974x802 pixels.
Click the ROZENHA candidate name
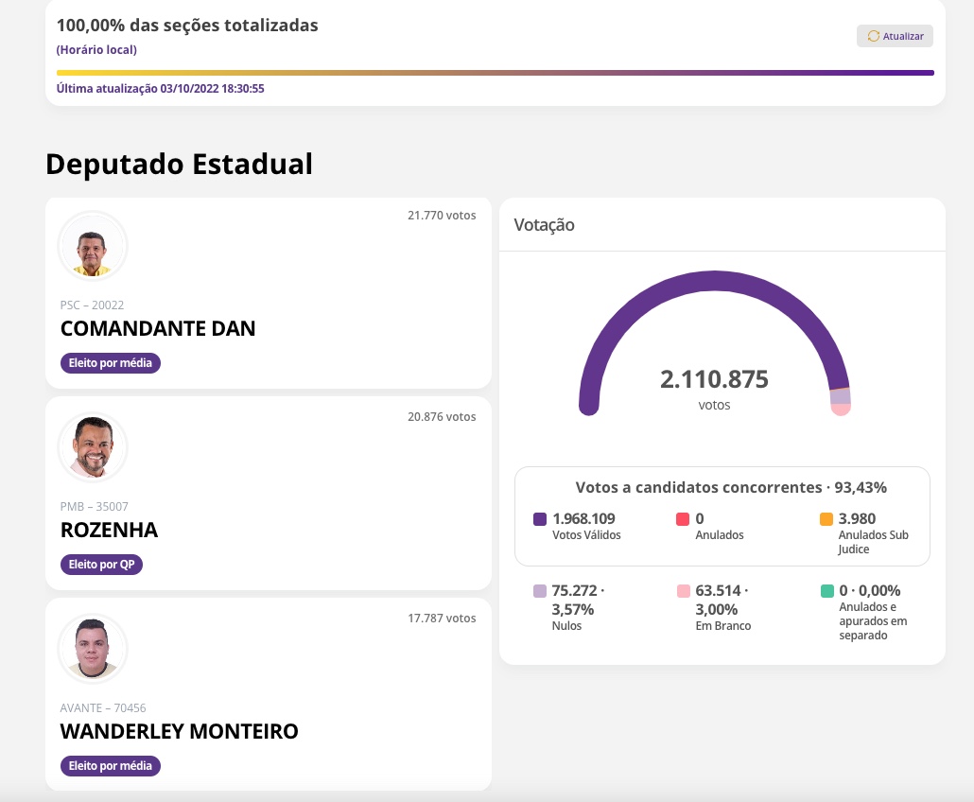pyautogui.click(x=109, y=530)
